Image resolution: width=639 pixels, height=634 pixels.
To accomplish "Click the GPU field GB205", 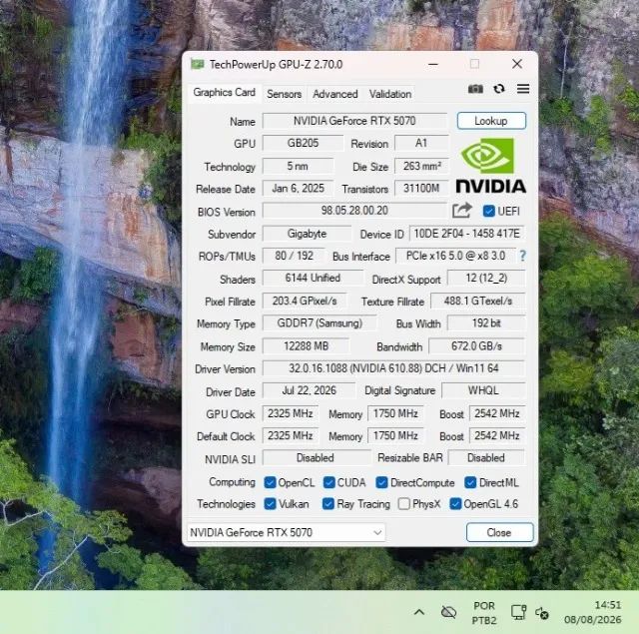I will click(303, 143).
